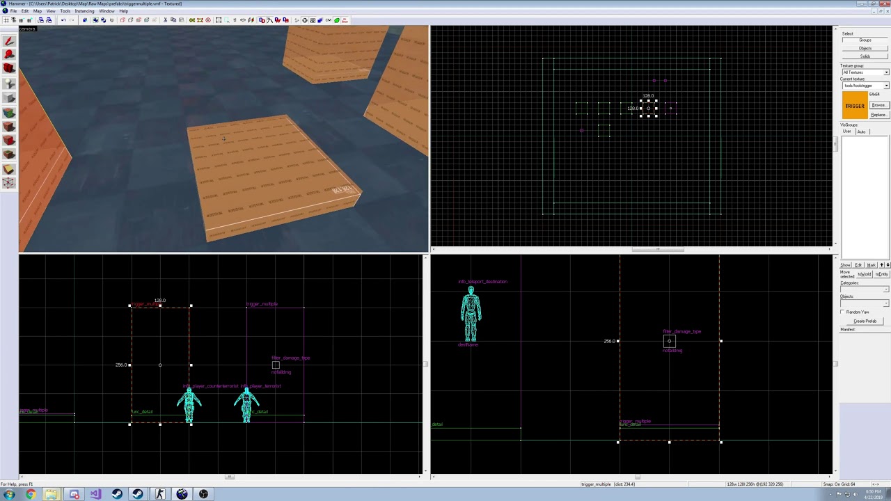Expand the Categories combo box
The image size is (891, 501).
(x=886, y=289)
